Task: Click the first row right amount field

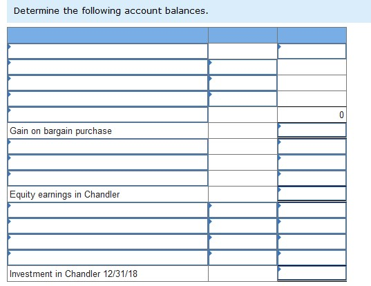Action: click(x=312, y=51)
